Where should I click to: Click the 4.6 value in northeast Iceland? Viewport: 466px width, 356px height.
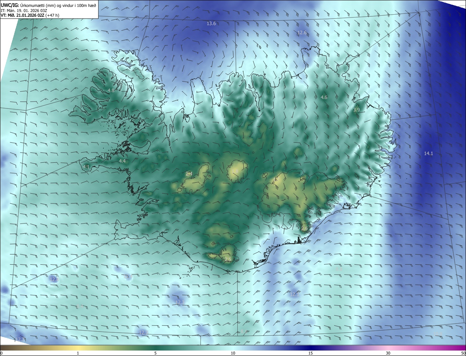coord(324,97)
